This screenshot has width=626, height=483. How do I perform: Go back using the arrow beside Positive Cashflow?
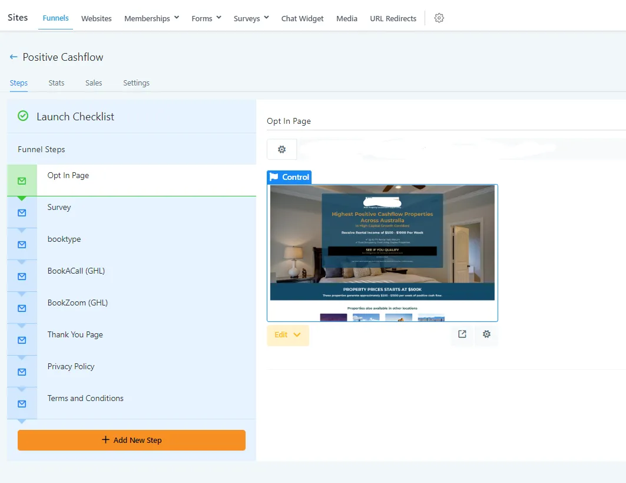[14, 57]
